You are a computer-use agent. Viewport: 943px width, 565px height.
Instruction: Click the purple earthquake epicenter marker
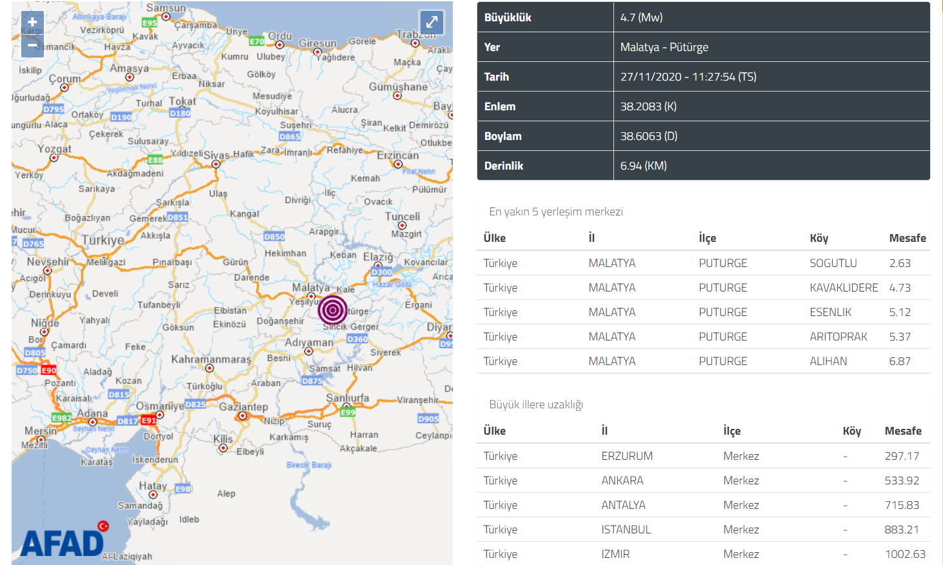point(332,310)
